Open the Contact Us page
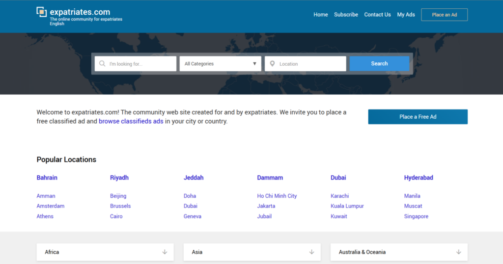Image resolution: width=503 pixels, height=264 pixels. click(x=377, y=14)
